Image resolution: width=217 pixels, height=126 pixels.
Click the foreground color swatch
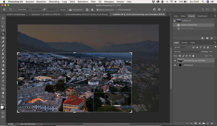[2, 107]
